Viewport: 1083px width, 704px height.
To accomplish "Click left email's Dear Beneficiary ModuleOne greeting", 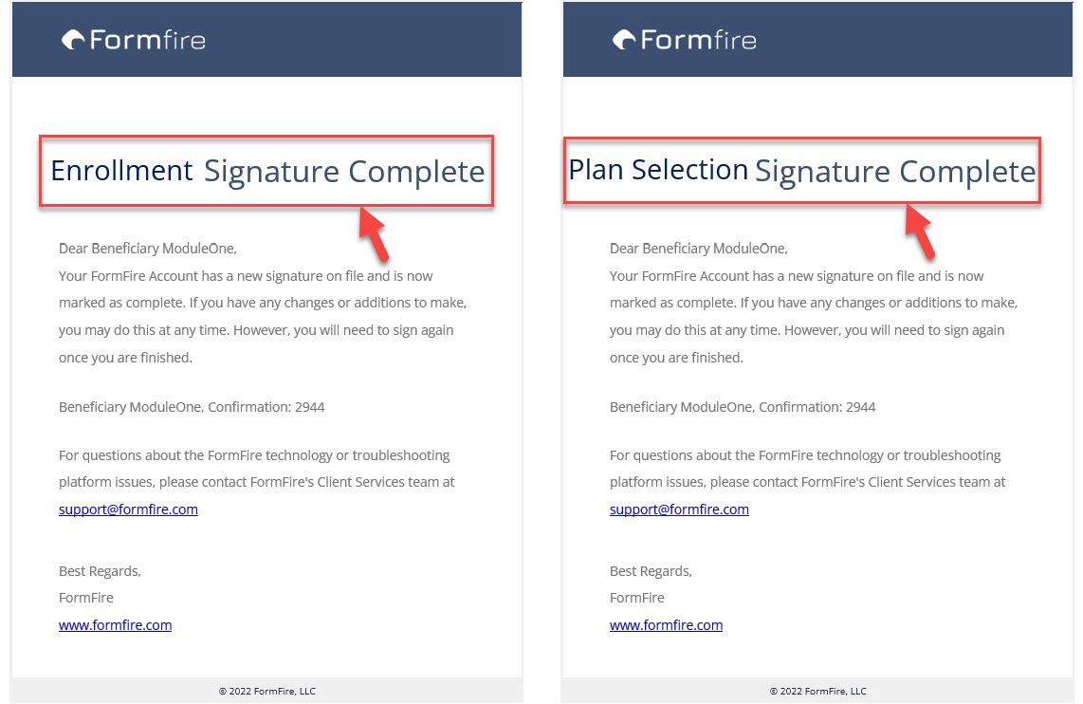I will pyautogui.click(x=148, y=248).
